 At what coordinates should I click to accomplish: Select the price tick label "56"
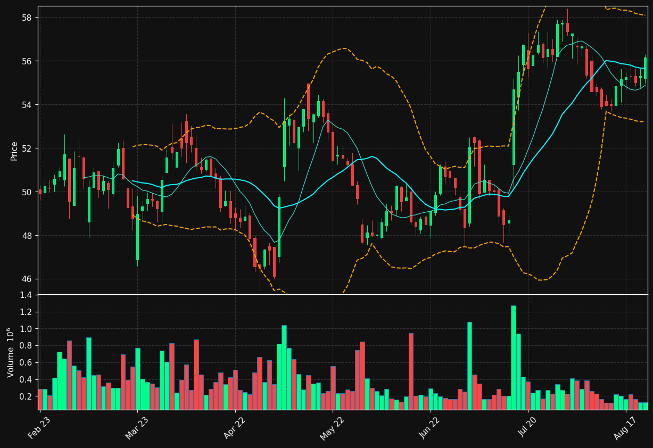27,61
